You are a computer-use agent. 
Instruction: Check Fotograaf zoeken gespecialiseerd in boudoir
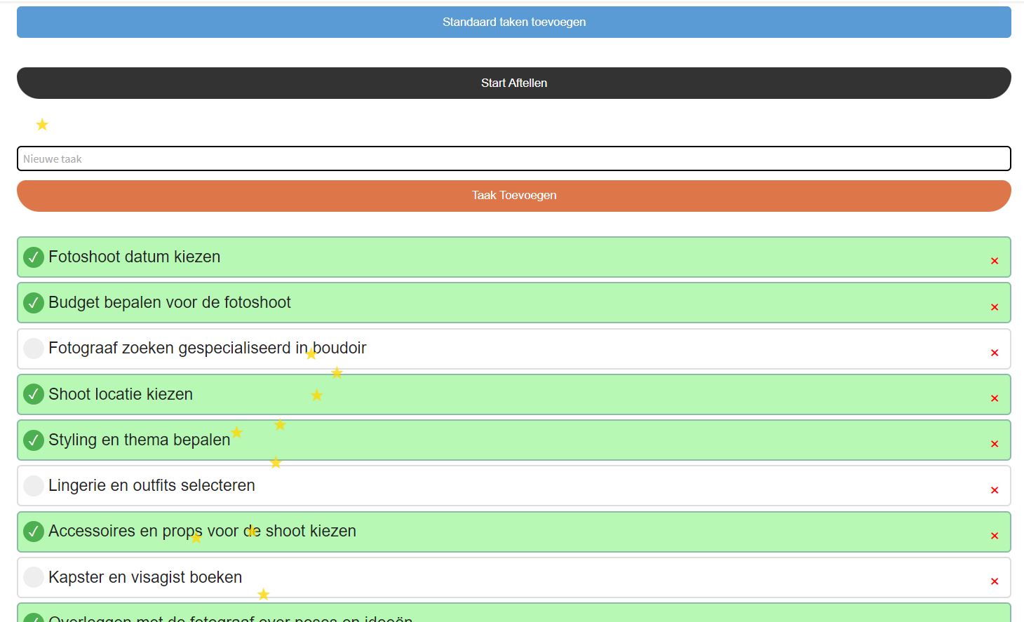click(34, 349)
